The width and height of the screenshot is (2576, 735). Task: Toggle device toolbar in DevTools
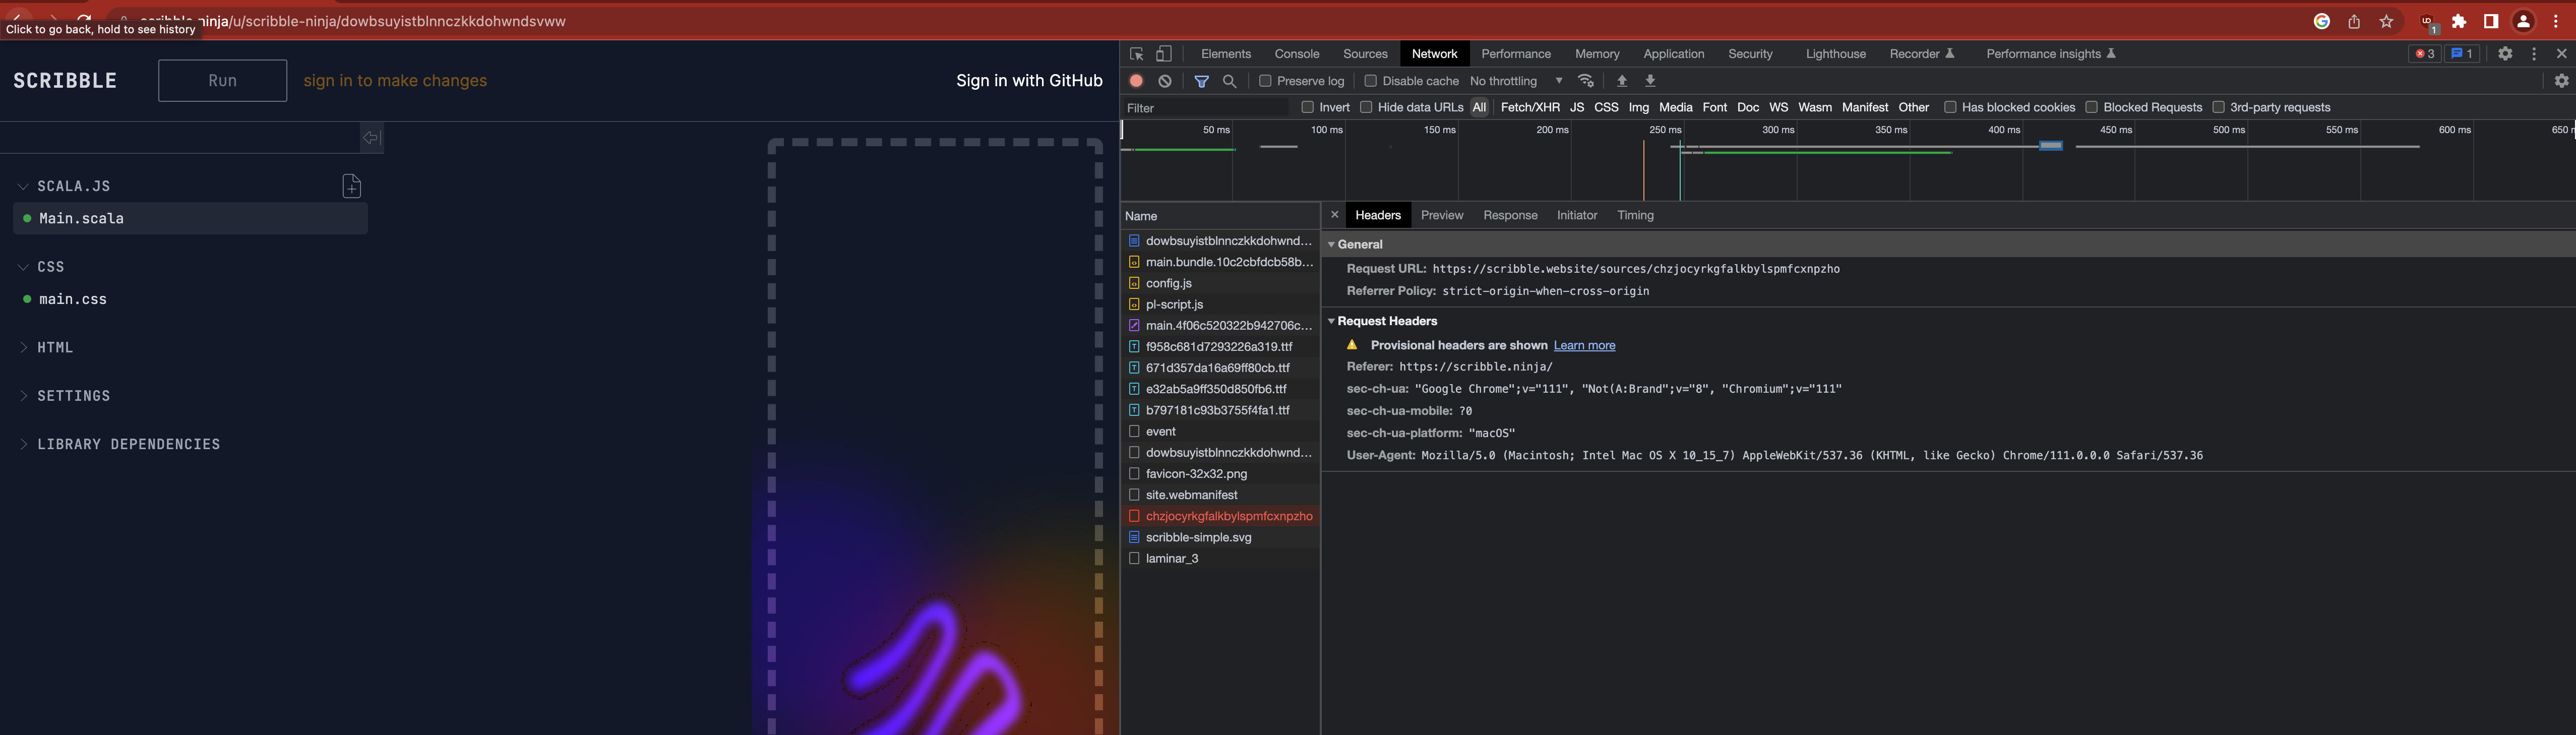1163,53
